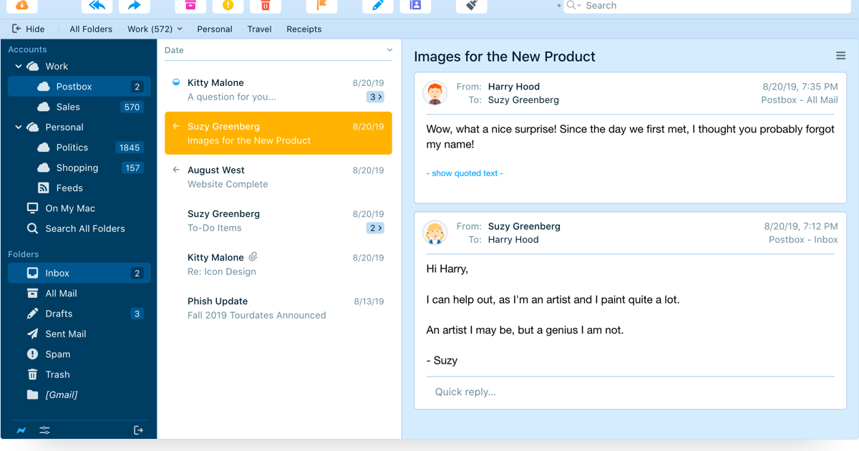Flag the selected message

(x=321, y=6)
